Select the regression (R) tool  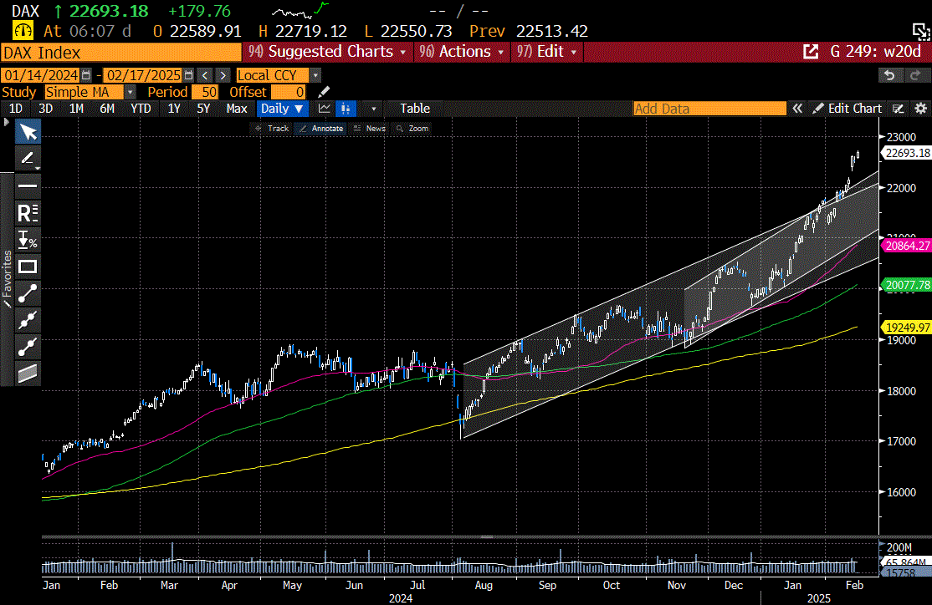[28, 212]
